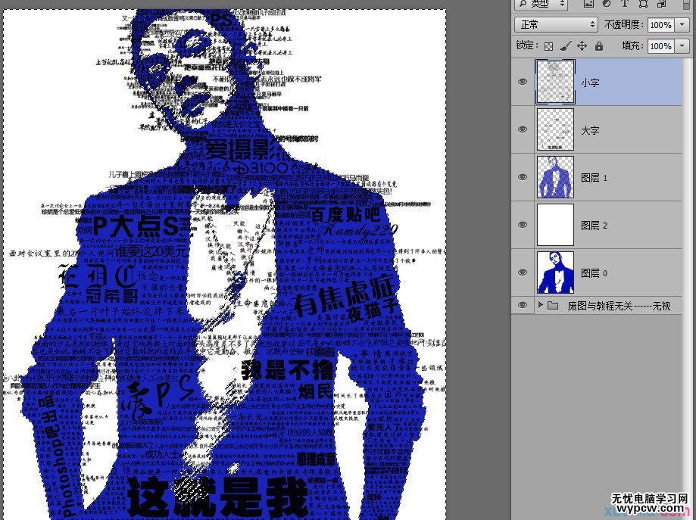This screenshot has width=696, height=520.
Task: Select the 图层 0 thumbnail
Action: [x=555, y=272]
